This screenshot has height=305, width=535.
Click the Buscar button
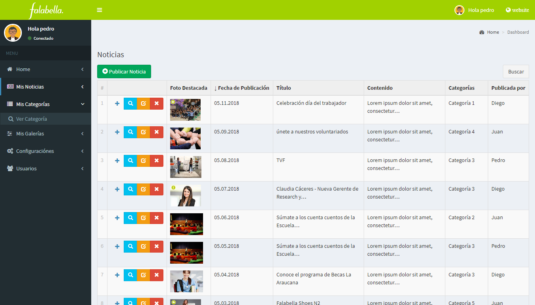tap(516, 71)
